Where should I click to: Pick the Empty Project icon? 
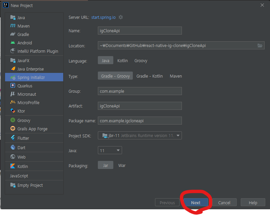[13, 185]
